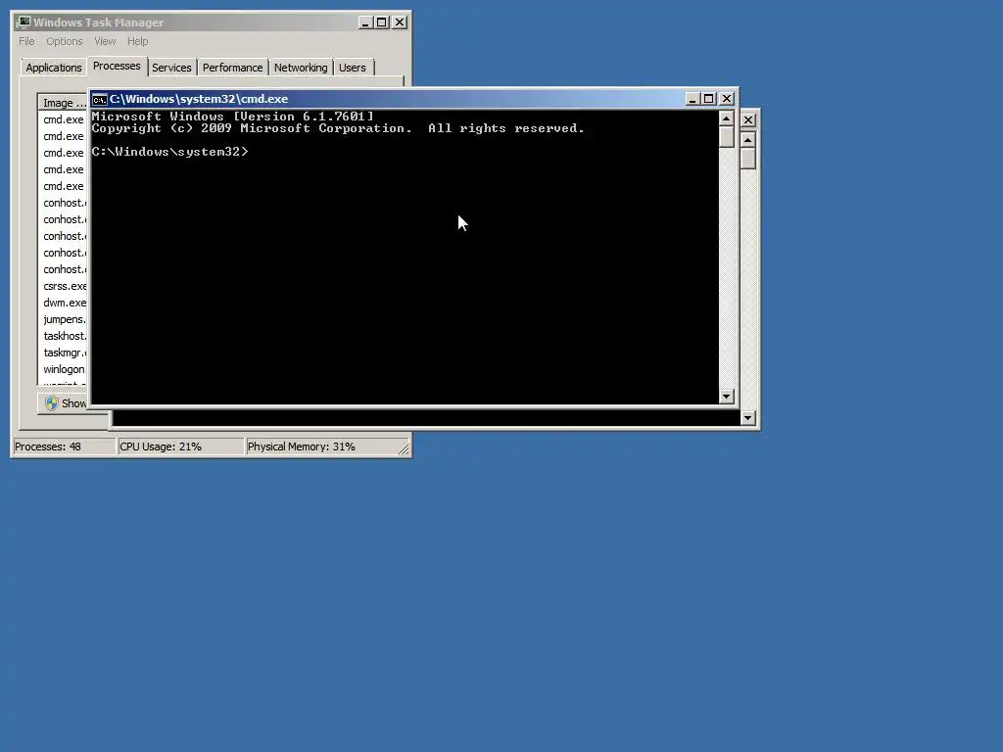
Task: Click scroll-up arrow in front cmd window
Action: pyautogui.click(x=726, y=118)
